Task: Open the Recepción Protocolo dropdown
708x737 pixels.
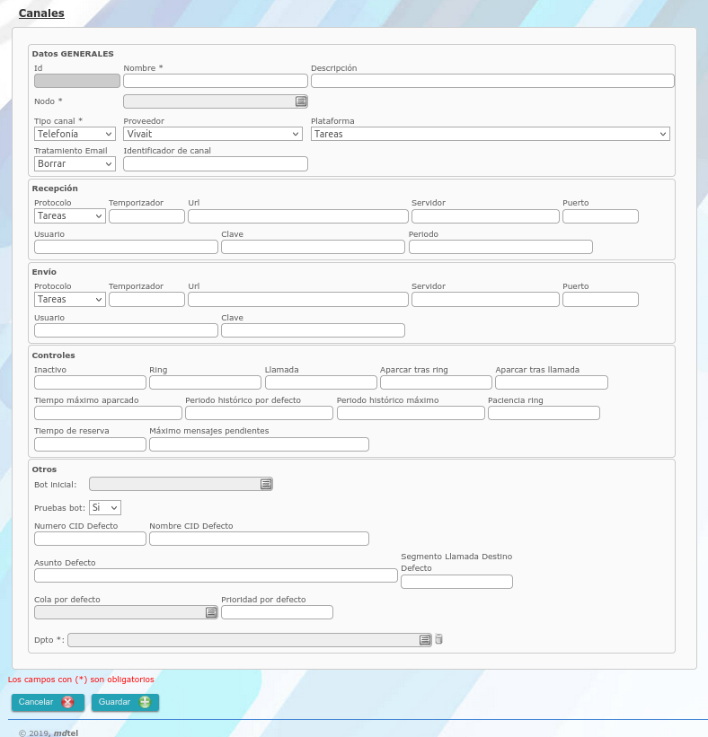Action: click(x=69, y=215)
